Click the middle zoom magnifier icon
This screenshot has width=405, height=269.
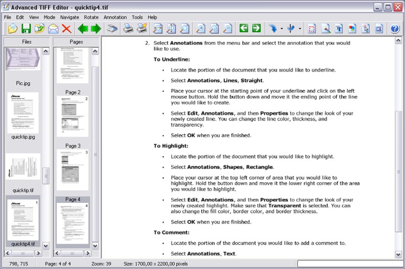pos(214,28)
